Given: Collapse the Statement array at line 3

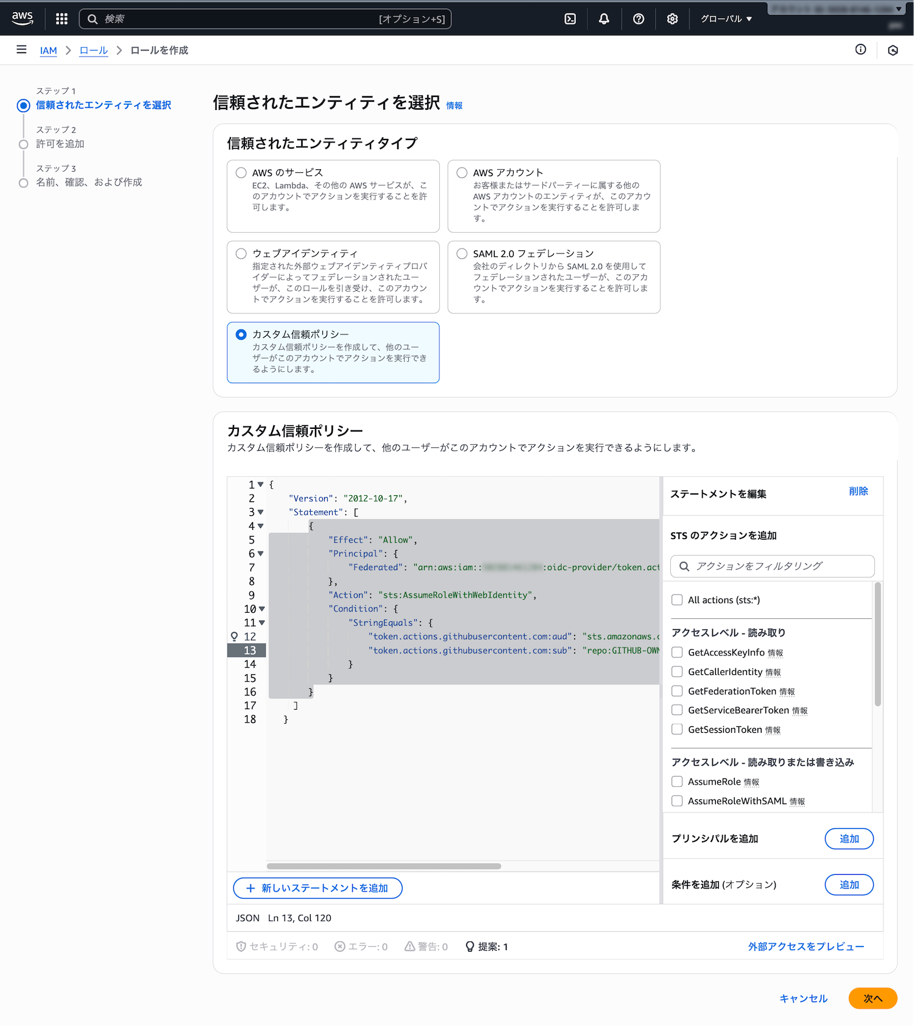Looking at the screenshot, I should tap(261, 512).
